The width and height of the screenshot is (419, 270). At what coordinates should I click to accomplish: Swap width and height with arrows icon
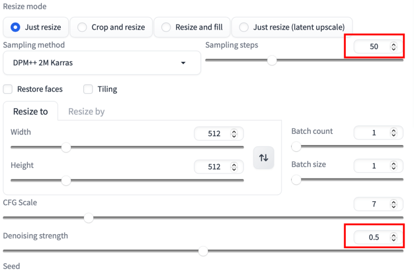[264, 158]
